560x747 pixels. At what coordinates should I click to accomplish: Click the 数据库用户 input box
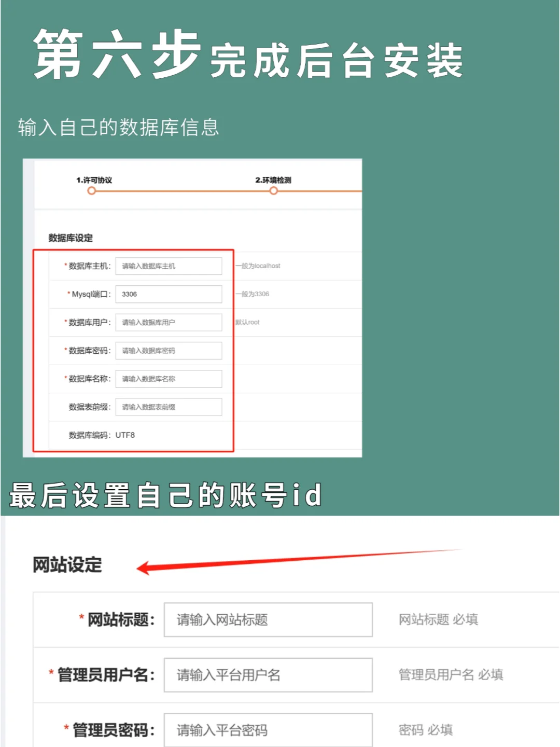[169, 322]
